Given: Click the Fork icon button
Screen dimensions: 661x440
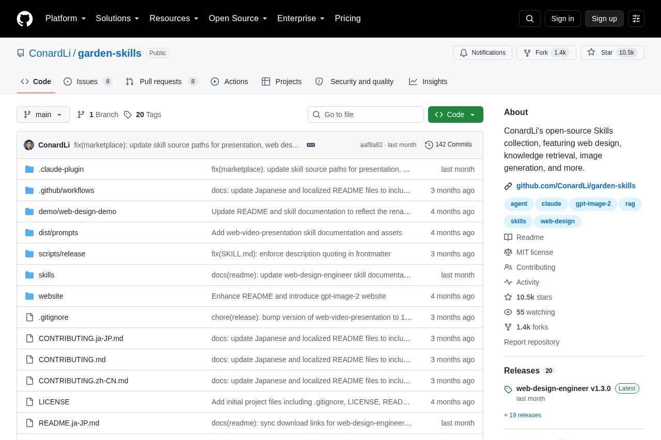Looking at the screenshot, I should pyautogui.click(x=546, y=53).
